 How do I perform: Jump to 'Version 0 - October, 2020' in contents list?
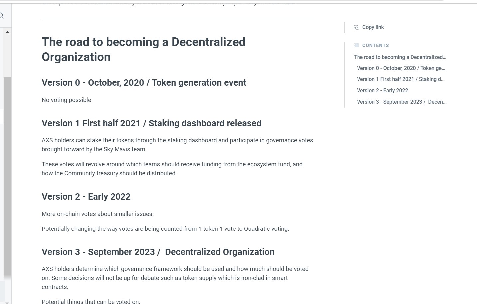pos(401,68)
